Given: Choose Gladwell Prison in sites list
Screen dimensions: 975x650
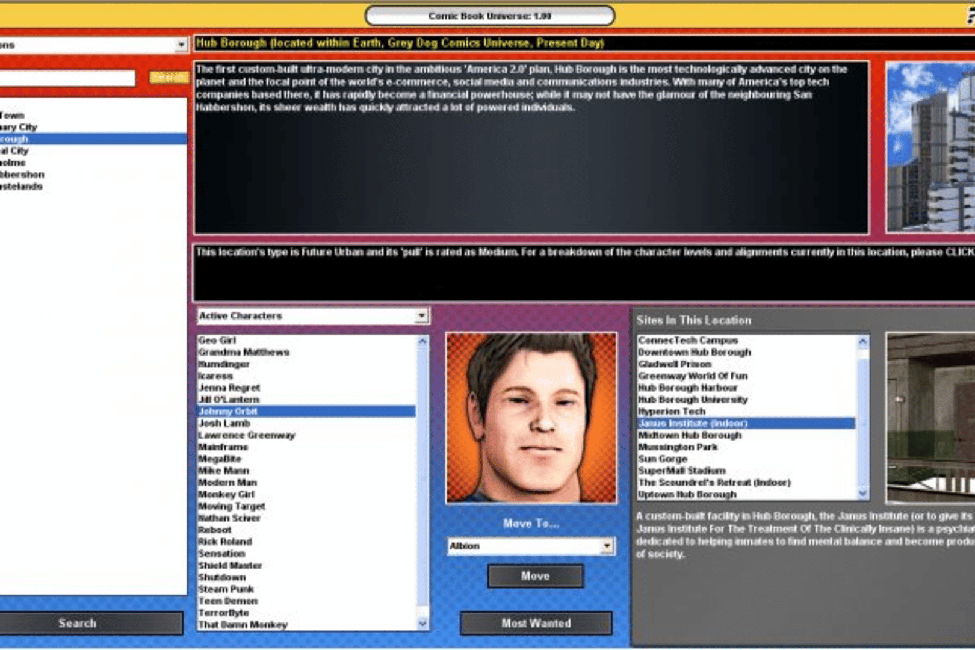Looking at the screenshot, I should 675,364.
